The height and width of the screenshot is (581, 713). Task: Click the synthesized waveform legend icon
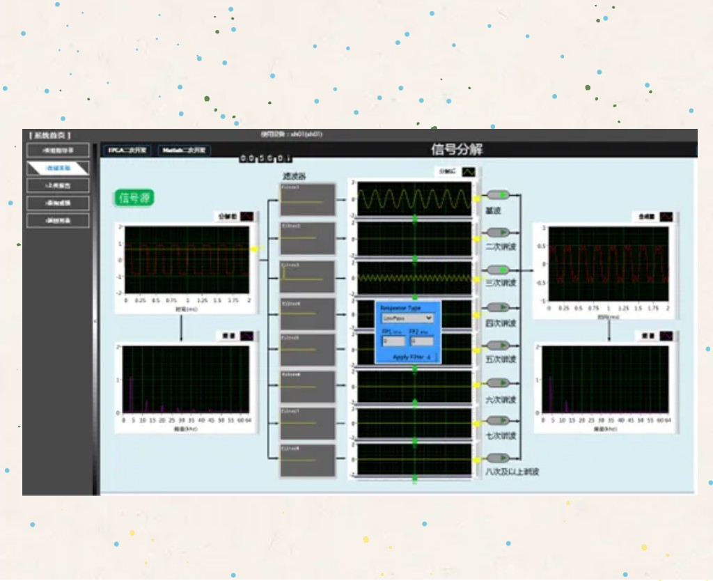coord(666,217)
